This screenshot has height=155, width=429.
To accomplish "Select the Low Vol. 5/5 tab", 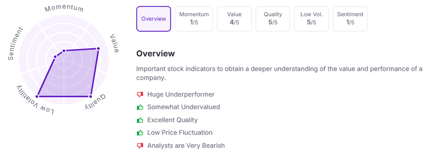I will 311,19.
